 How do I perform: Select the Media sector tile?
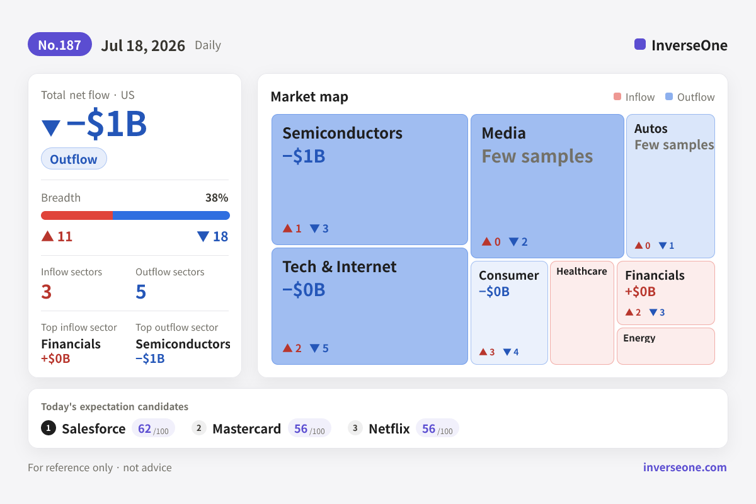[547, 186]
